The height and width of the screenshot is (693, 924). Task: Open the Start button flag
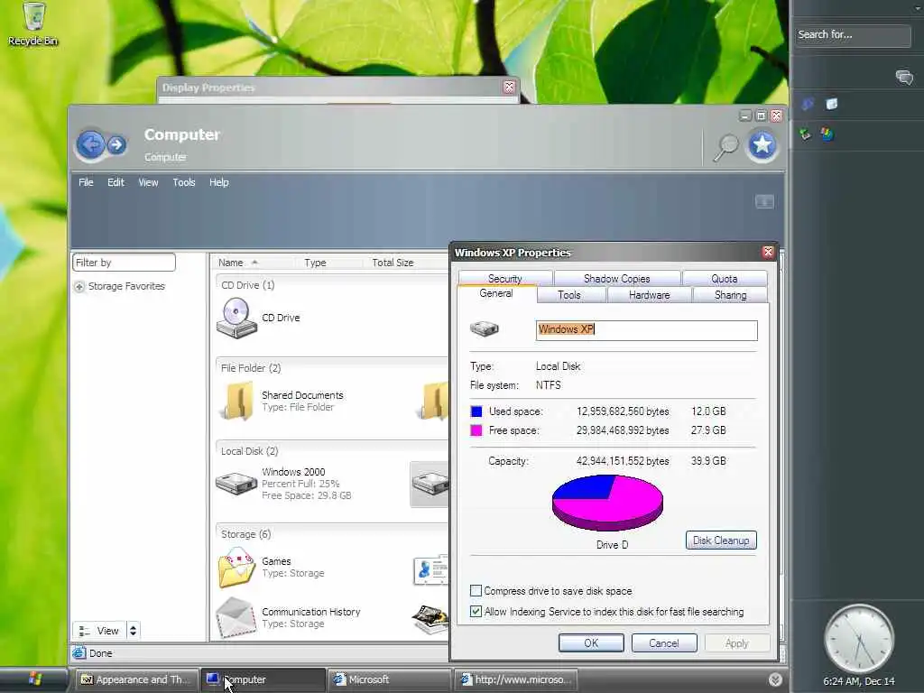click(35, 679)
